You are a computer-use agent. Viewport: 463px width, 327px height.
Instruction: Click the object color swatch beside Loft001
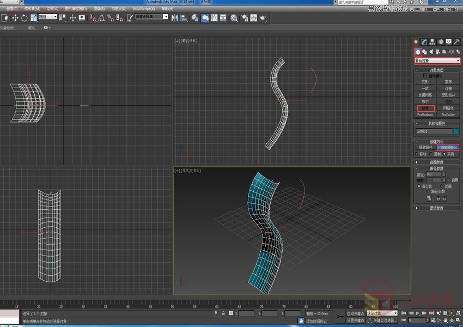coord(456,131)
